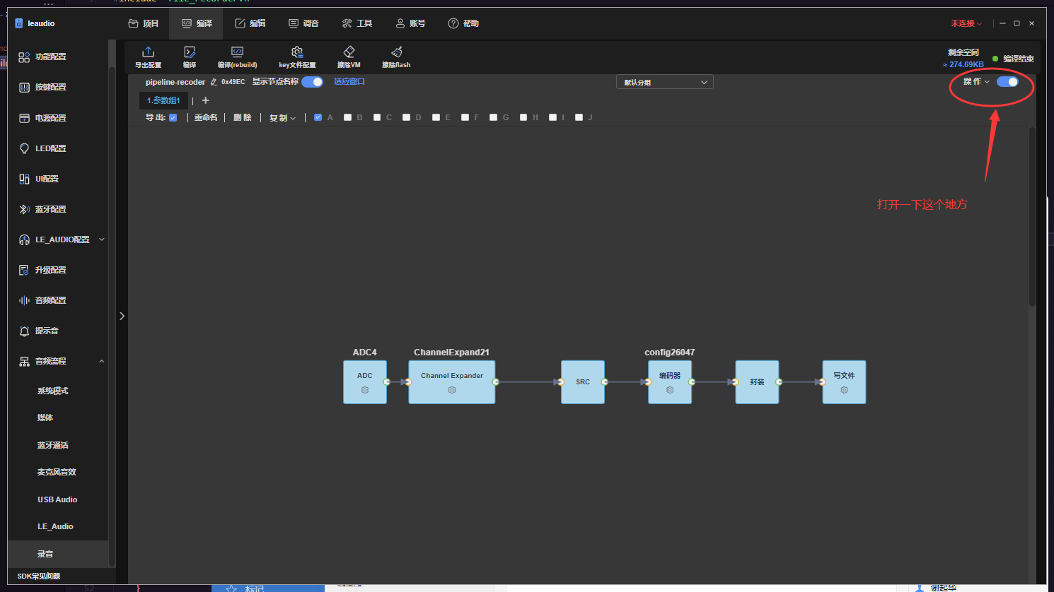This screenshot has height=592, width=1054.
Task: Click the 删除 button
Action: [243, 118]
